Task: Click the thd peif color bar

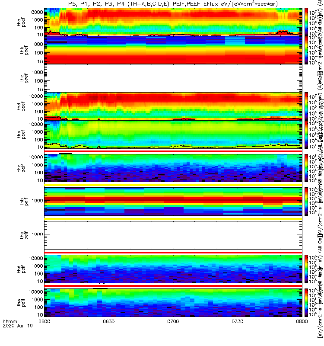Action: tap(306, 269)
